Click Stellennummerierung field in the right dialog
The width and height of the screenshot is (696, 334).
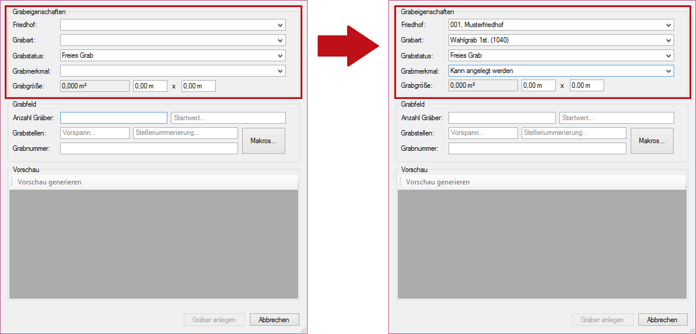573,133
